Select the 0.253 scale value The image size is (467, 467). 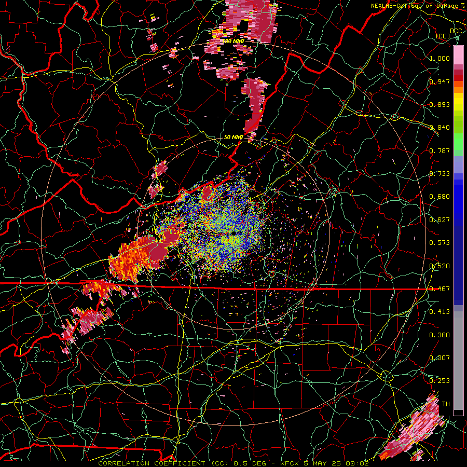[439, 381]
